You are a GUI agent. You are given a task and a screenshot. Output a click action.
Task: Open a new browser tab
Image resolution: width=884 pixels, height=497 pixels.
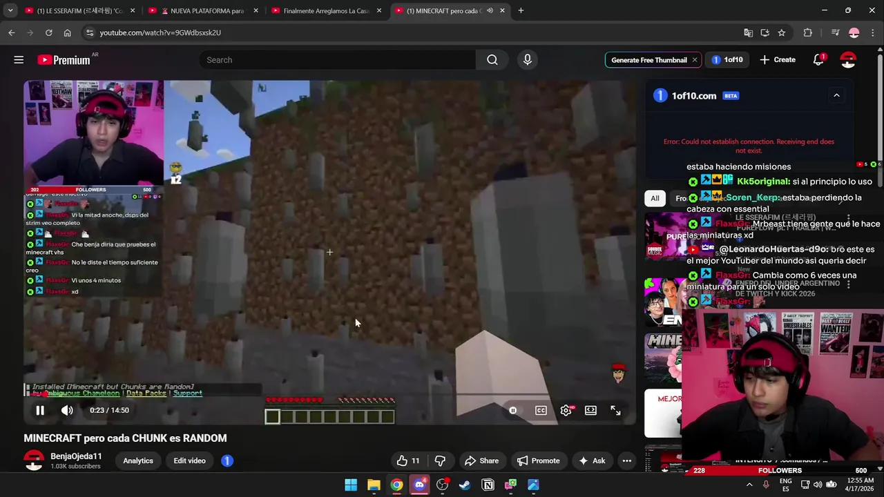521,10
